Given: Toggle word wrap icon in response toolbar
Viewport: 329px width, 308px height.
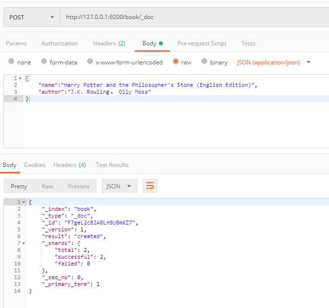Looking at the screenshot, I should [x=150, y=186].
